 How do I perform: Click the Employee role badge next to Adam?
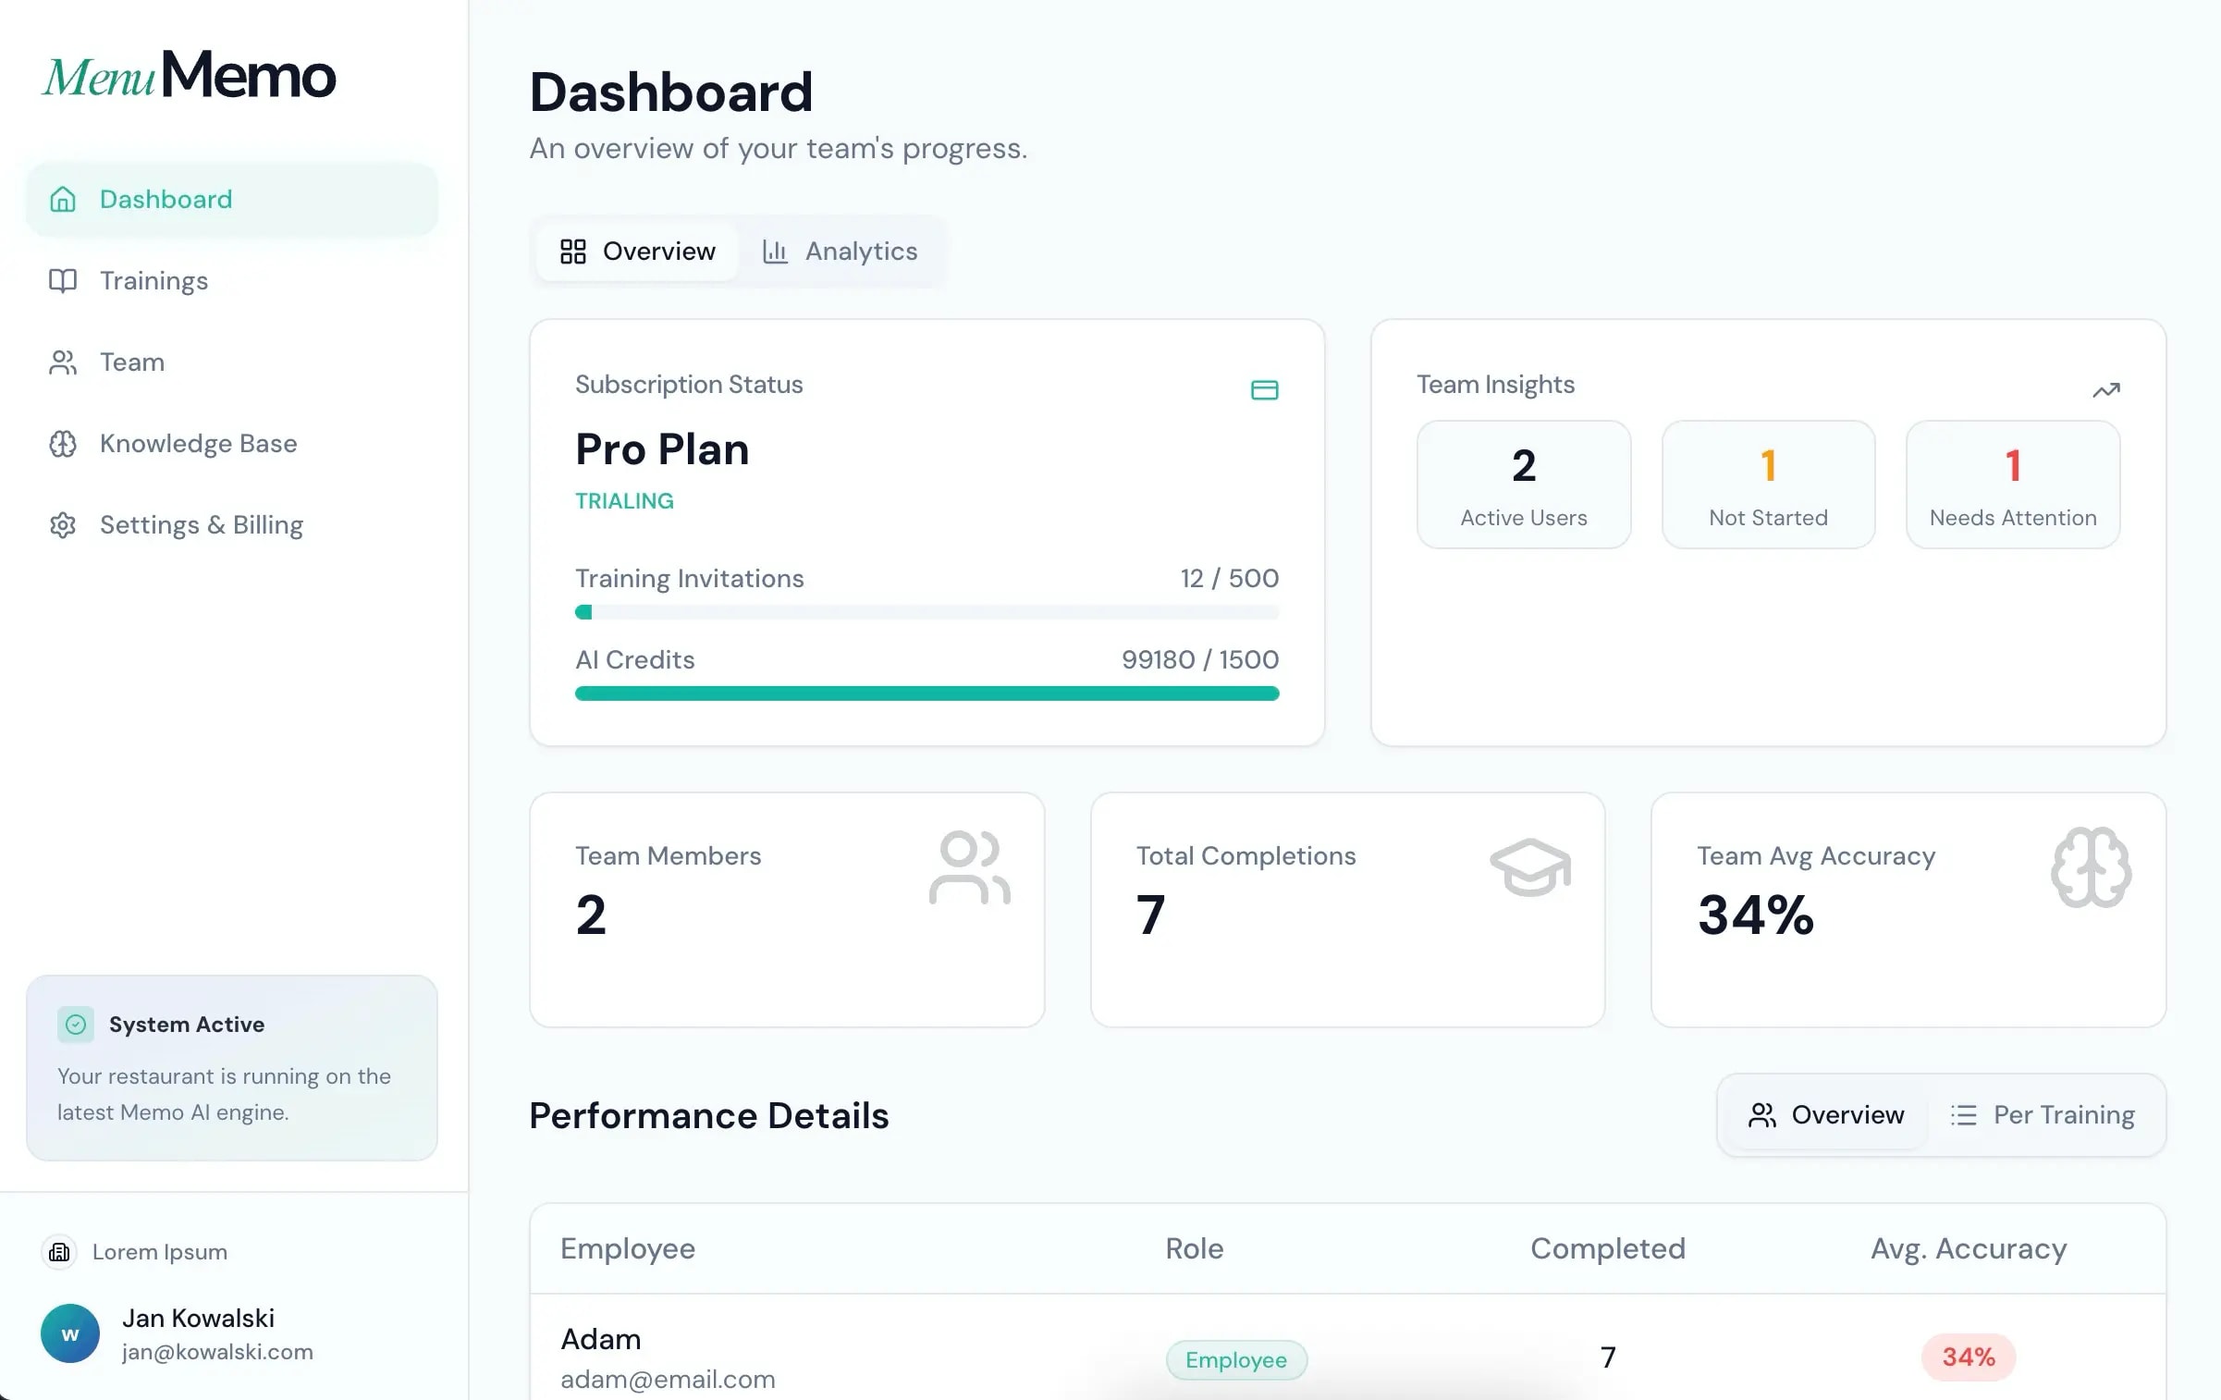pyautogui.click(x=1235, y=1359)
